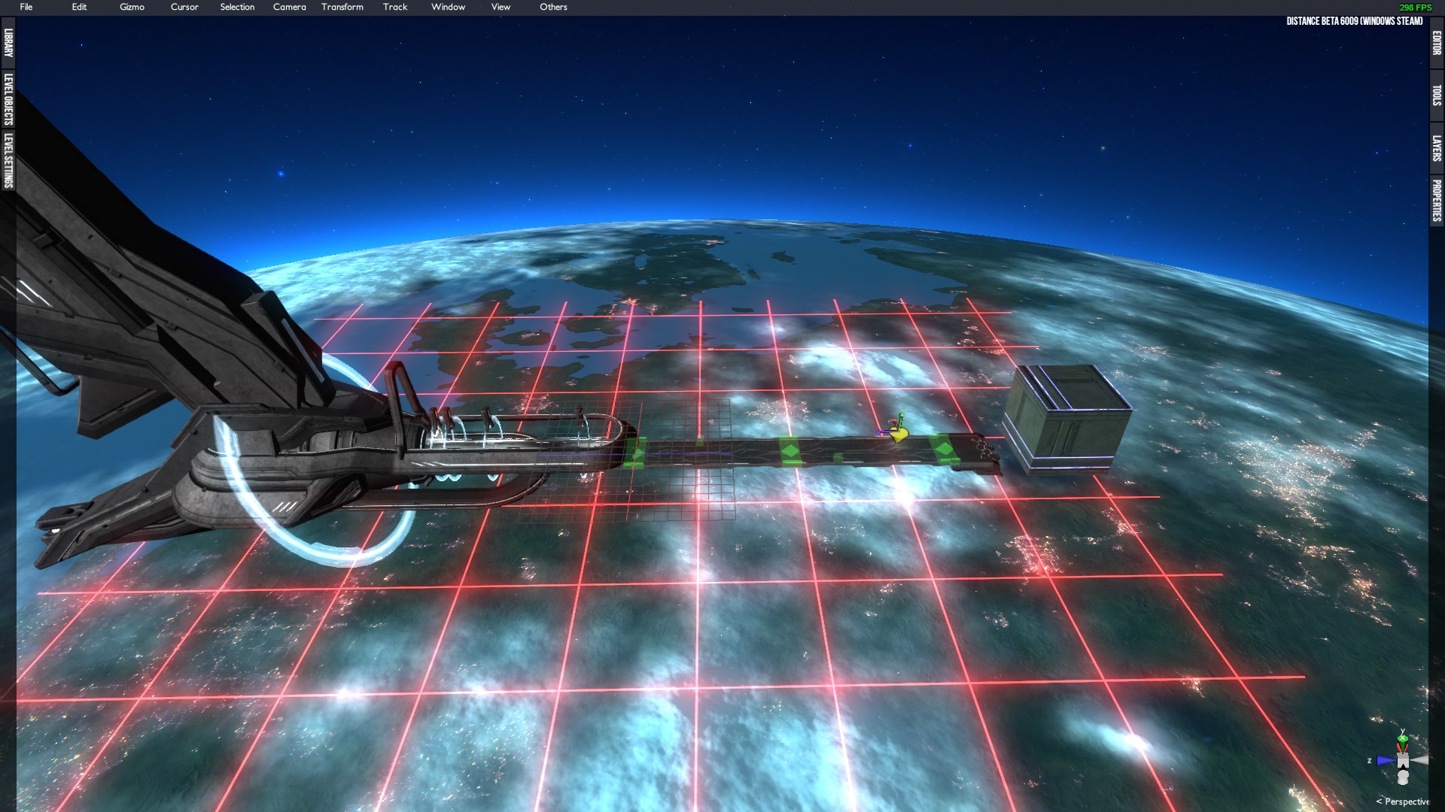The height and width of the screenshot is (812, 1445).
Task: Open the Selection menu
Action: [237, 7]
